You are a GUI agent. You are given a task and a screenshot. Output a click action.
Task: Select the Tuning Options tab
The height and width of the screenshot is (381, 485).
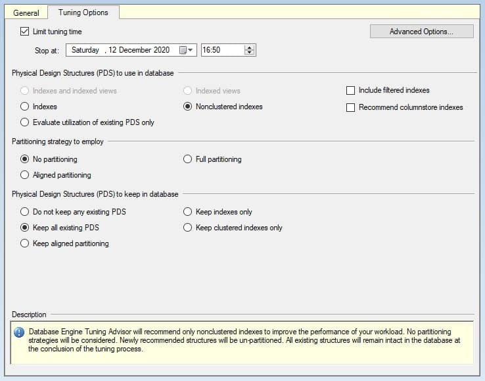coord(83,13)
